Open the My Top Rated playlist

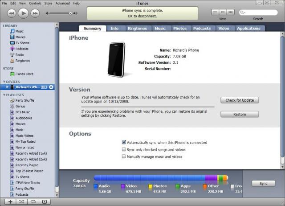click(23, 142)
